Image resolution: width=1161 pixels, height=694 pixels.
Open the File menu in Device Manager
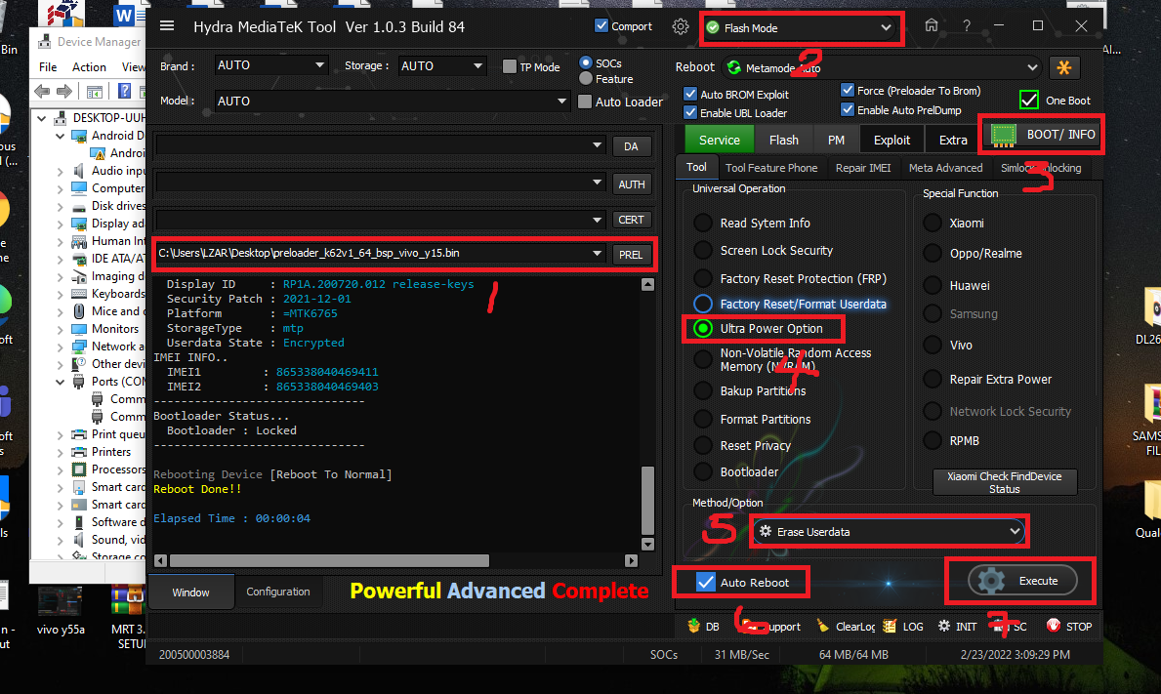click(48, 66)
